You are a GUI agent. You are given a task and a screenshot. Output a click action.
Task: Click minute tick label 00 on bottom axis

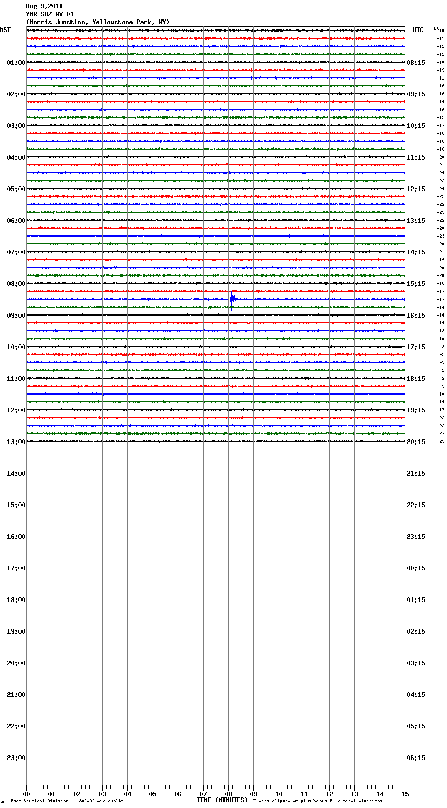pos(26,794)
